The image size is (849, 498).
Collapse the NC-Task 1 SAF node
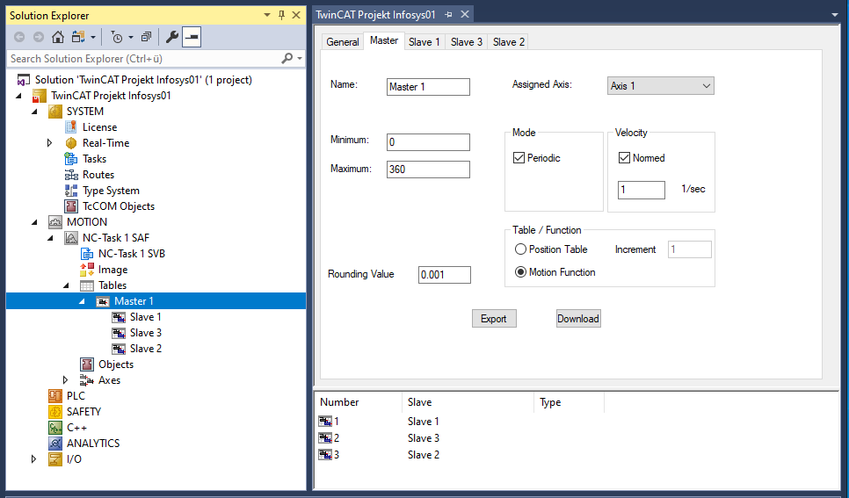tap(51, 238)
